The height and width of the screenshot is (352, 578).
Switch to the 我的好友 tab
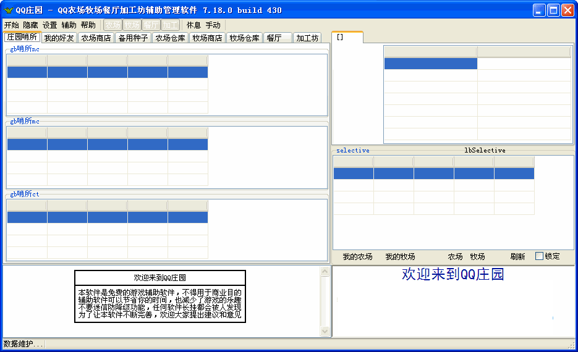[59, 38]
